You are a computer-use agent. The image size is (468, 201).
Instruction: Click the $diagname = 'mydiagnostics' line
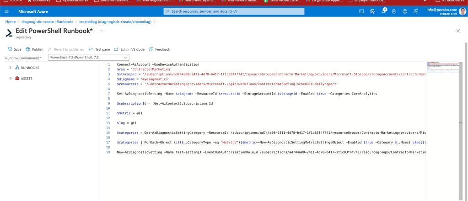[x=143, y=79]
